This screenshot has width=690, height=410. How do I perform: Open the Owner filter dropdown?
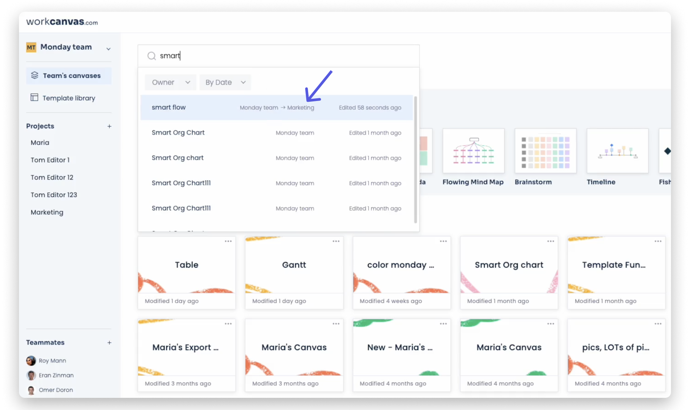tap(170, 82)
